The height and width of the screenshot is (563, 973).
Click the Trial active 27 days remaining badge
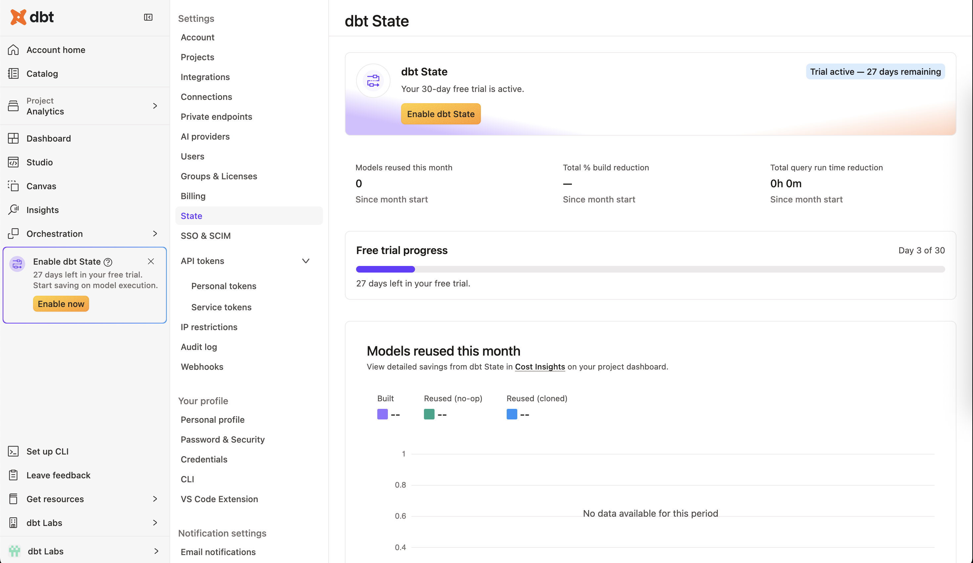pos(875,72)
